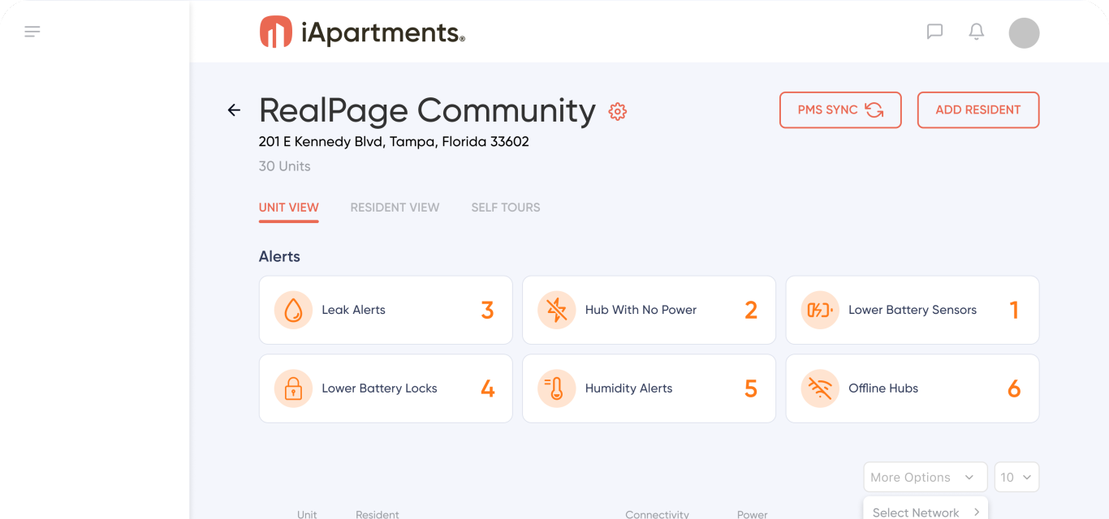Click the Humidity Alerts count 5
1109x519 pixels.
751,388
